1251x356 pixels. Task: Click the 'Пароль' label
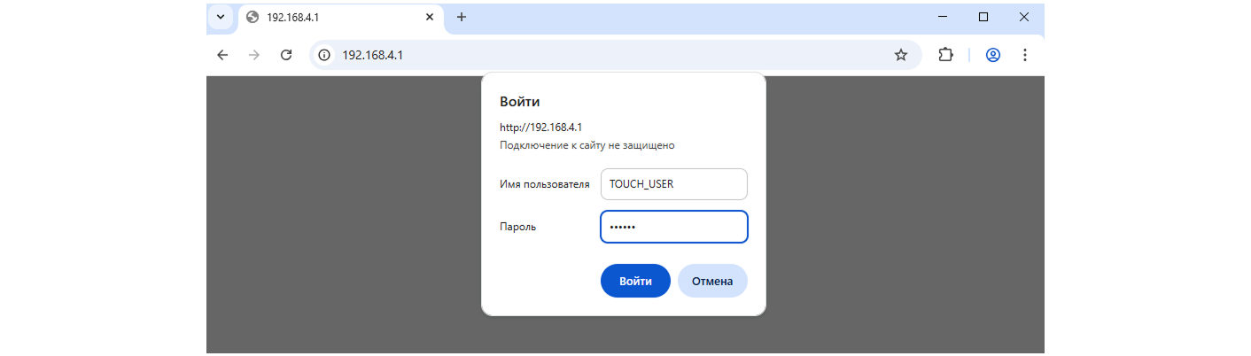(518, 227)
